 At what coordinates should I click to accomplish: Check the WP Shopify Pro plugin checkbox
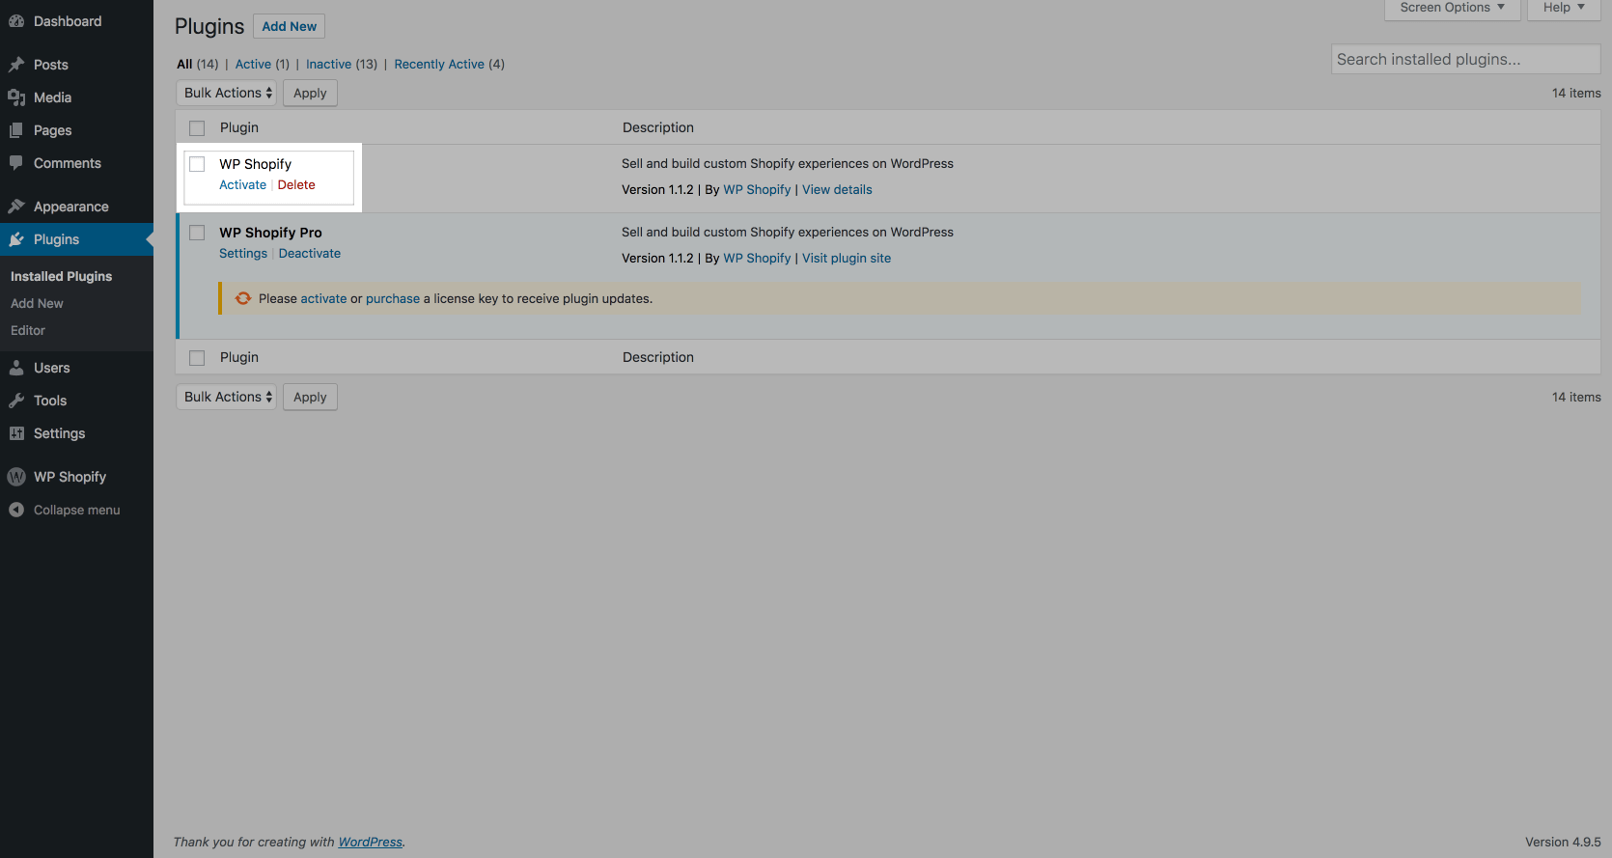click(197, 233)
